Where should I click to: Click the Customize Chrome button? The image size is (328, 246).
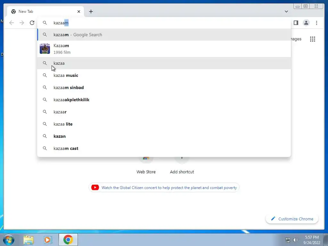(292, 219)
